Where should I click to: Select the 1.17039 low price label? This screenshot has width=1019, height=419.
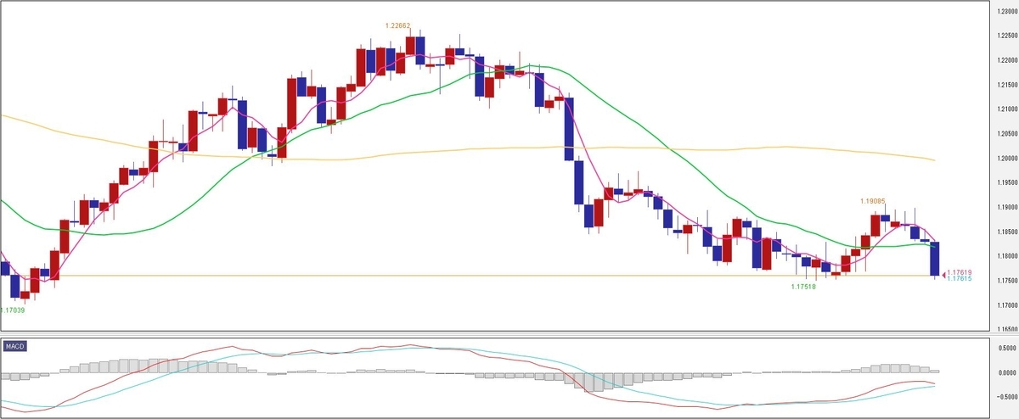click(x=13, y=310)
